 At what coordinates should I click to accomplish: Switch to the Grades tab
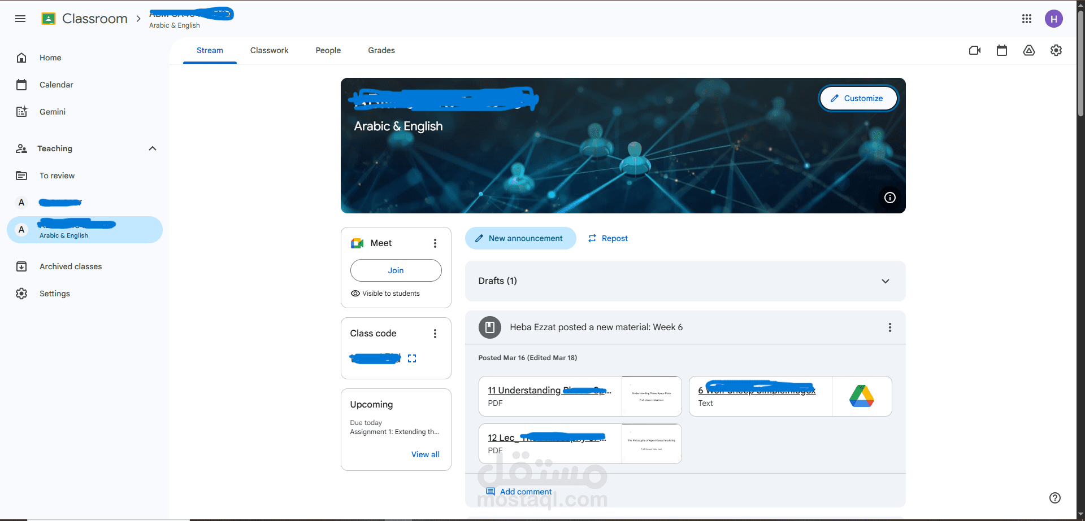(x=381, y=50)
